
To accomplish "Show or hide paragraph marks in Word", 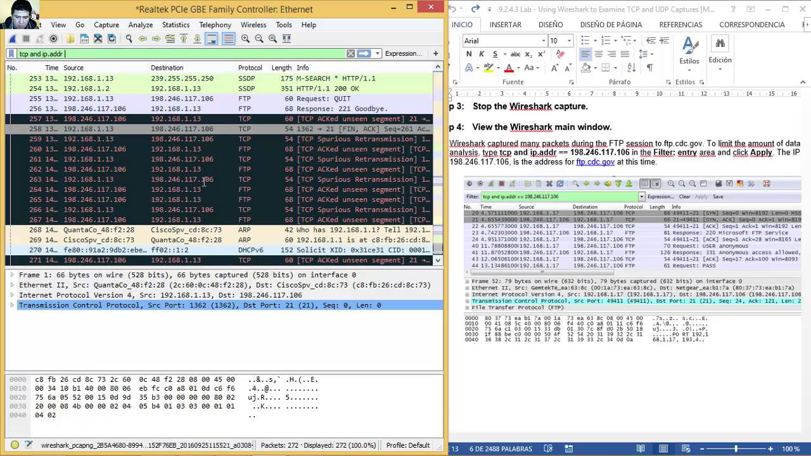I will click(x=649, y=68).
